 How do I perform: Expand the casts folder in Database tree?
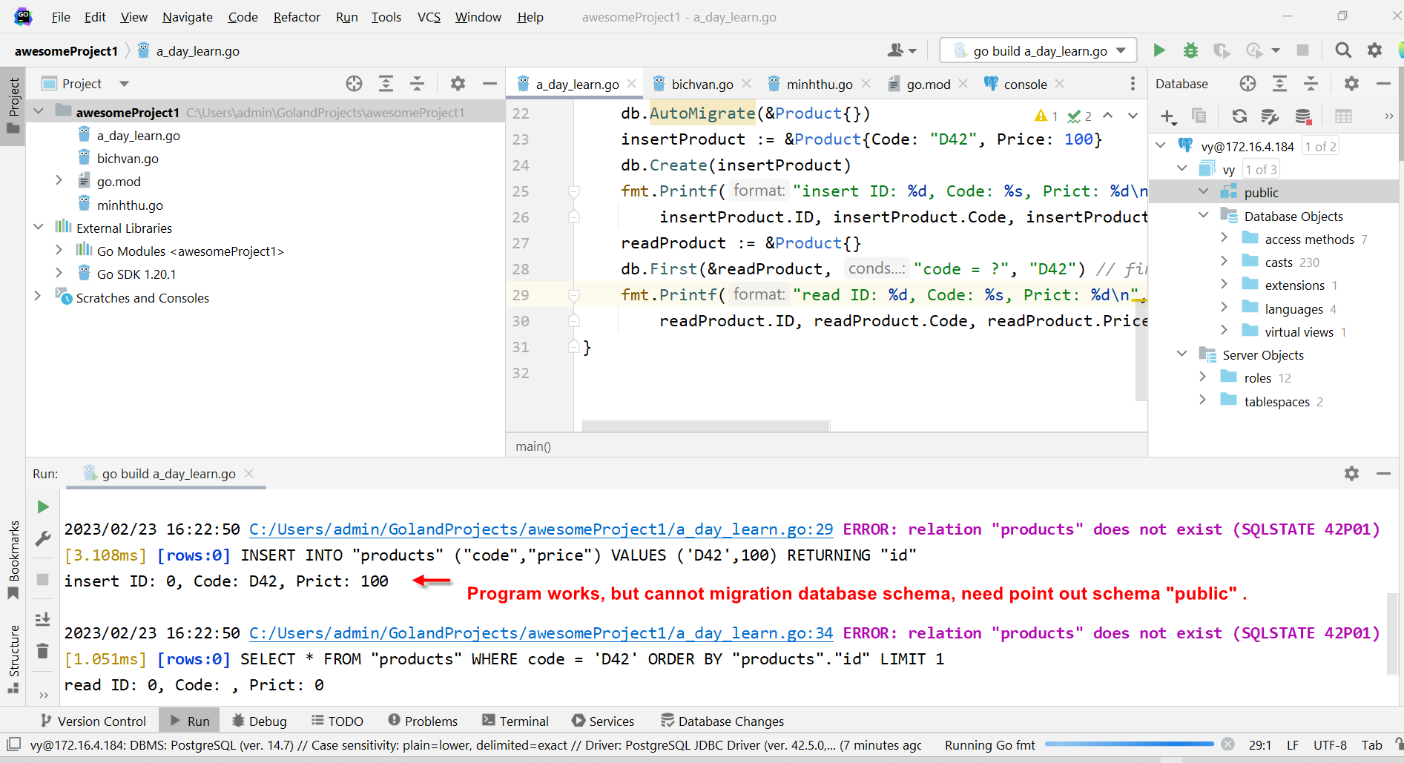coord(1225,261)
